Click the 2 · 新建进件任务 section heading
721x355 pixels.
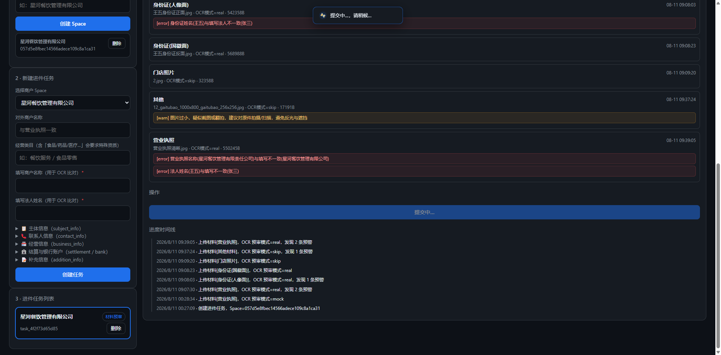coord(35,78)
